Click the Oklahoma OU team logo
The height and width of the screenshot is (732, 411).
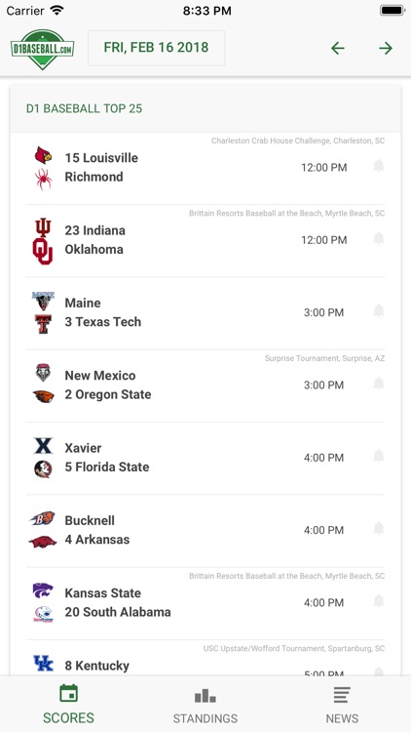[x=43, y=252]
